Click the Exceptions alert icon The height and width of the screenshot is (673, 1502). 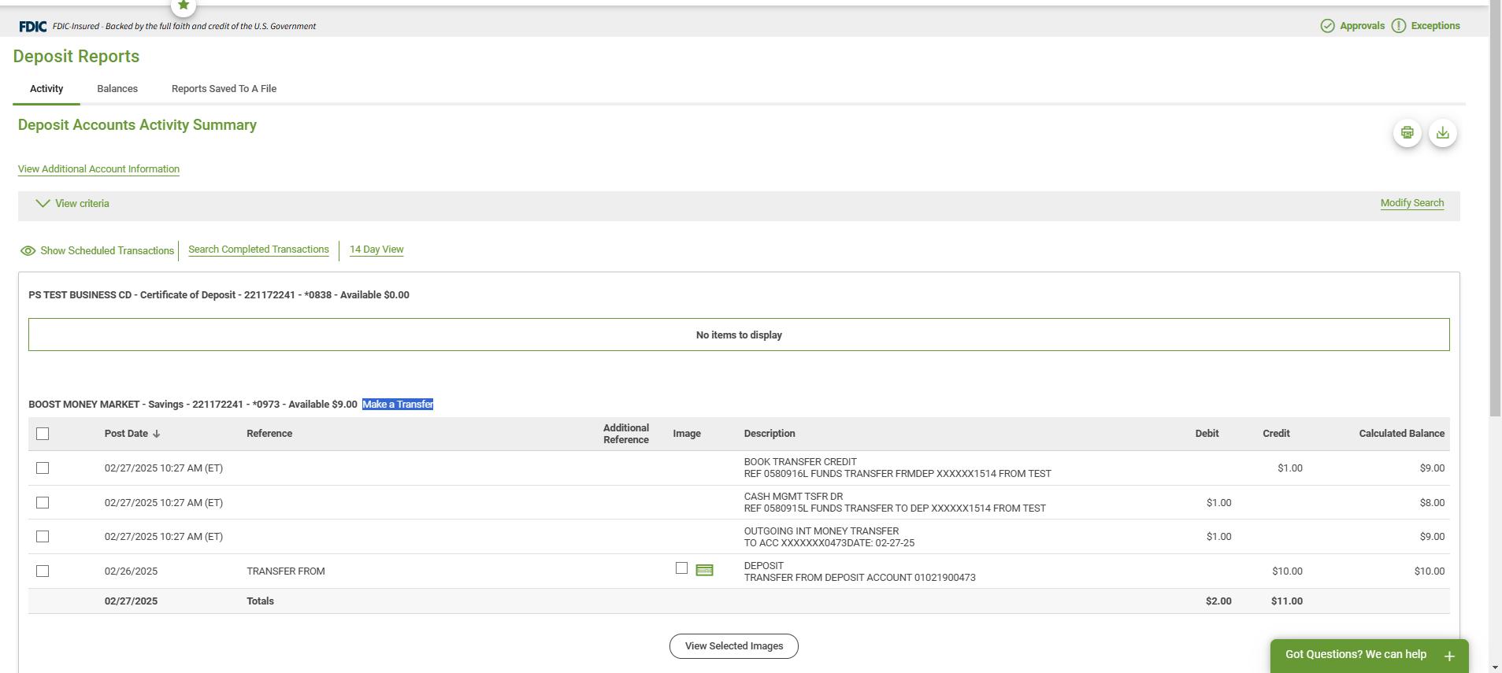[1398, 26]
